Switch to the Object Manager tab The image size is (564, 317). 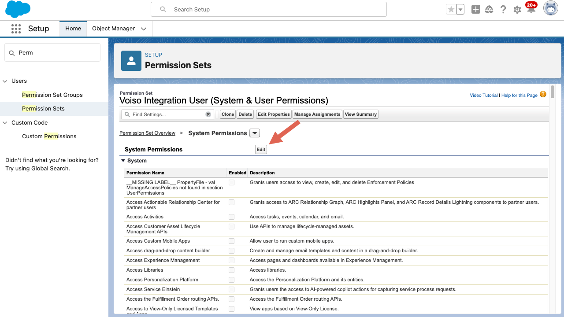(113, 29)
